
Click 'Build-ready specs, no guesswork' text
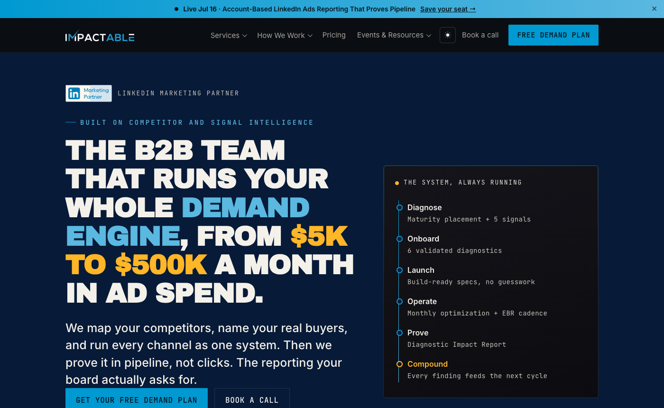[x=471, y=282]
